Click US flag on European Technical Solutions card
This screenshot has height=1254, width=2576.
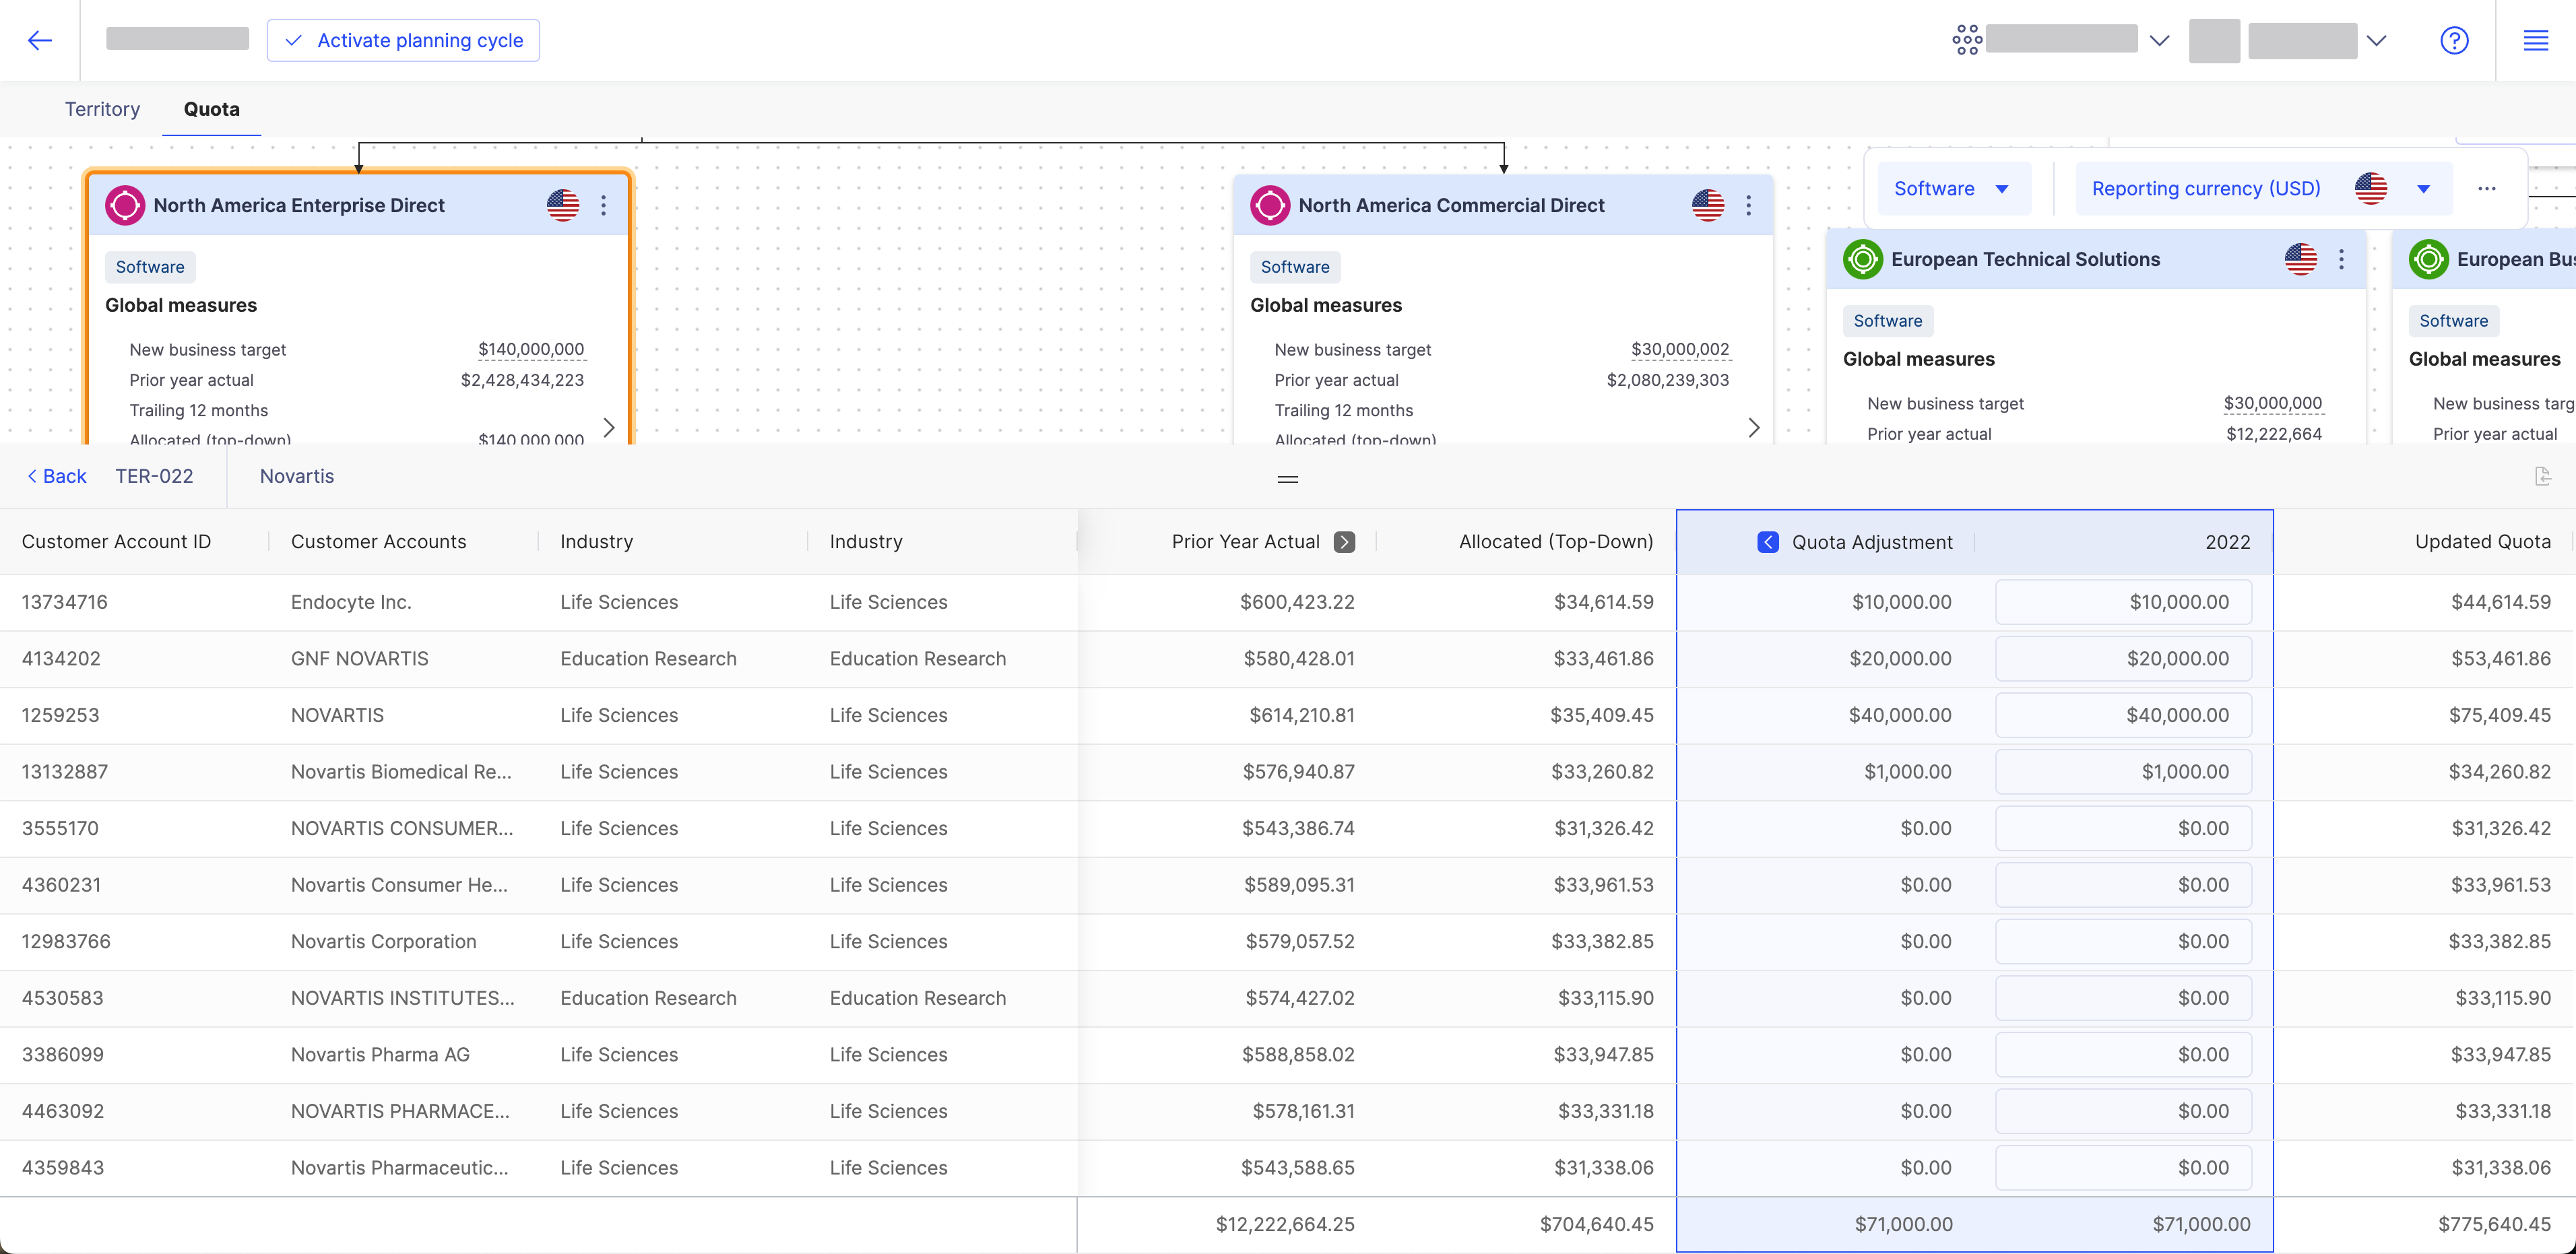coord(2301,259)
